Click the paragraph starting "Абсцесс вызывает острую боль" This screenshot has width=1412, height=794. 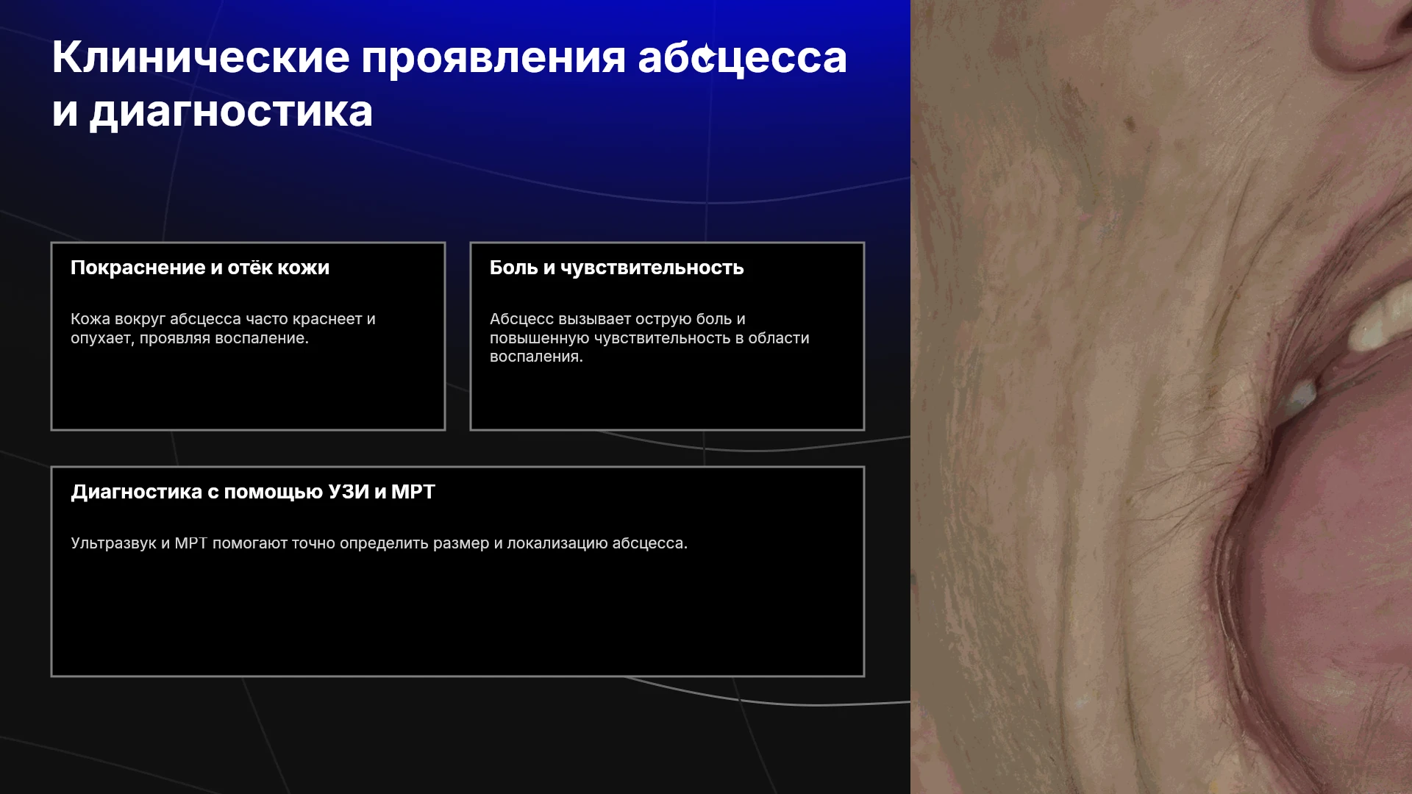[649, 337]
